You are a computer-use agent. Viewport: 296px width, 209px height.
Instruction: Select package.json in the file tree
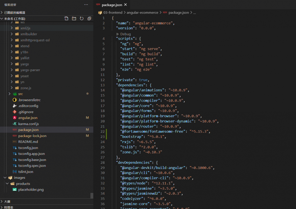click(47, 130)
